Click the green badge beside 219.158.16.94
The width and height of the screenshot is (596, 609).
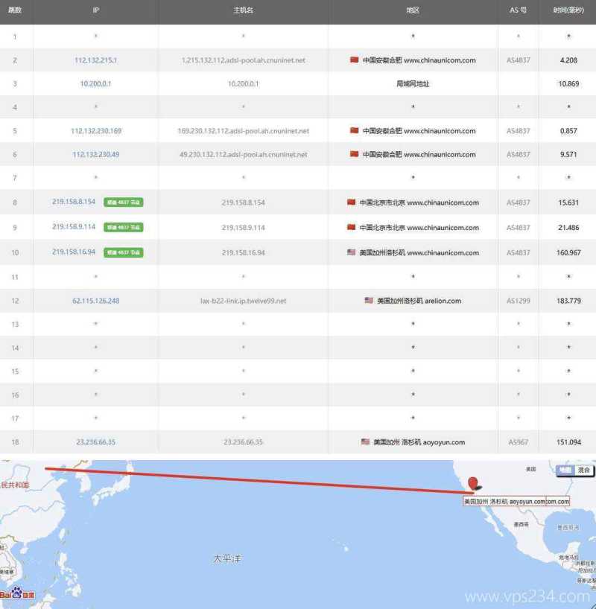[x=124, y=252]
